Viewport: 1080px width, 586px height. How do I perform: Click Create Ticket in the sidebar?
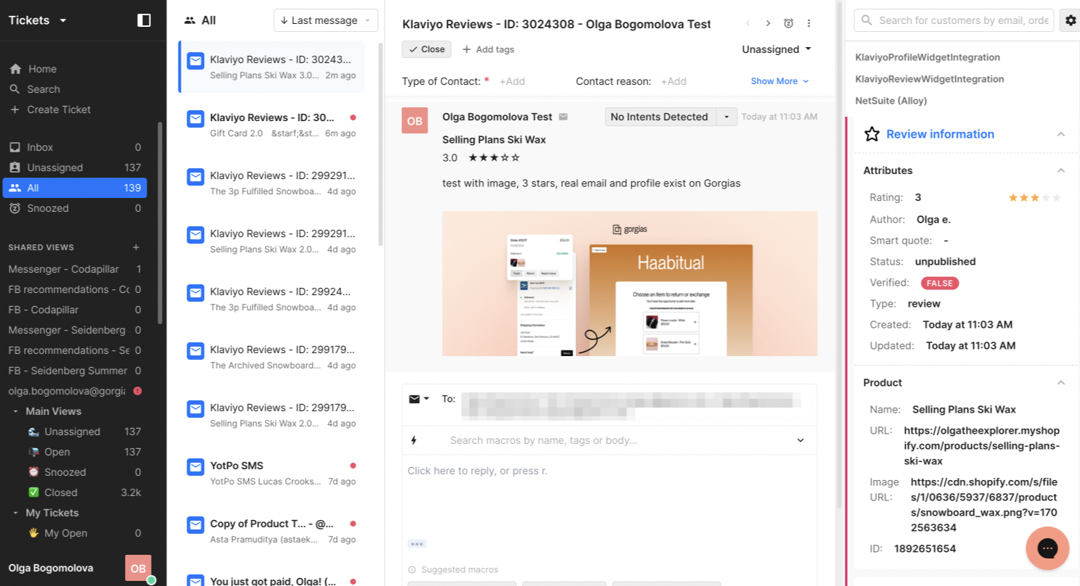59,110
